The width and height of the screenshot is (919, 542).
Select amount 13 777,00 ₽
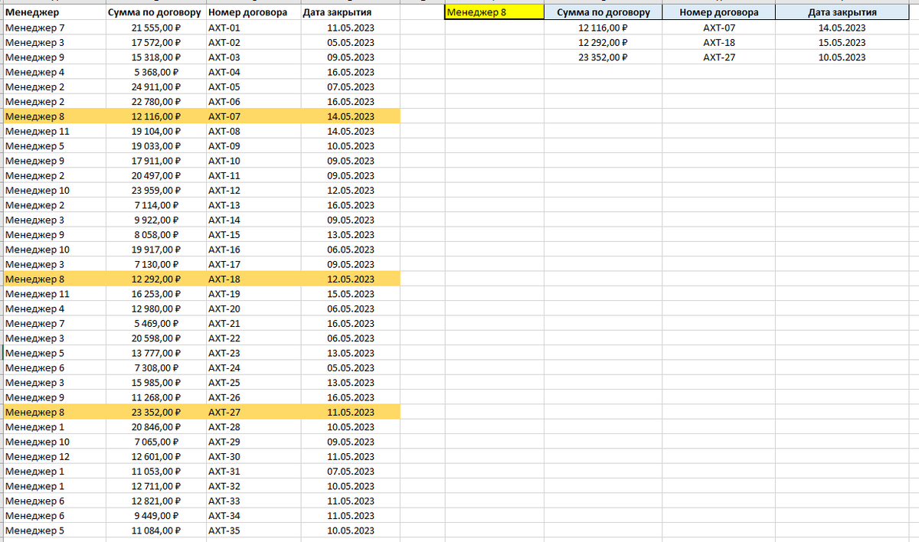156,354
